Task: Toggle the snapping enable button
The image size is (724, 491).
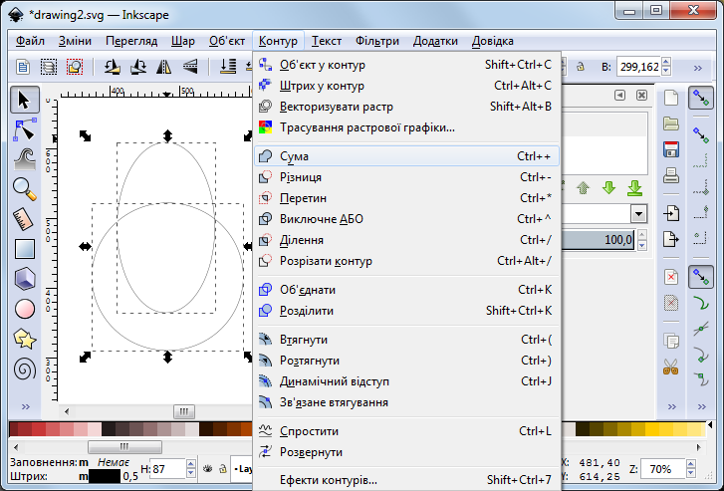Action: (703, 99)
